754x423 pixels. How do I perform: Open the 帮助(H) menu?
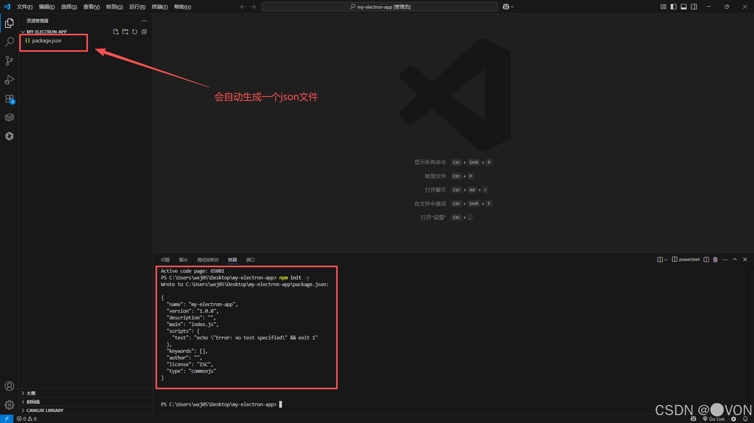pyautogui.click(x=182, y=7)
